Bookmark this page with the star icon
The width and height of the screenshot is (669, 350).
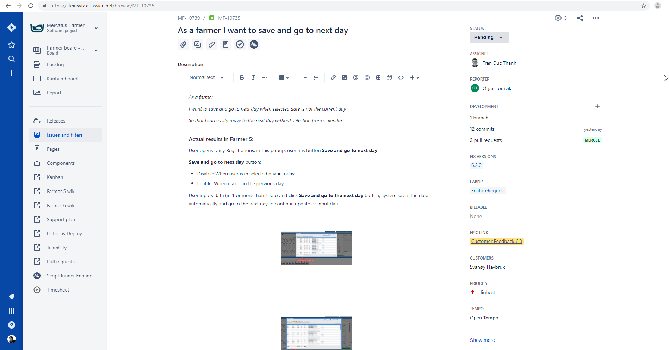[644, 6]
